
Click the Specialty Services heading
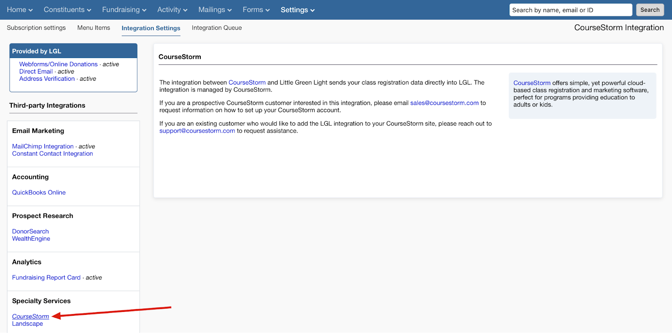[x=41, y=301]
